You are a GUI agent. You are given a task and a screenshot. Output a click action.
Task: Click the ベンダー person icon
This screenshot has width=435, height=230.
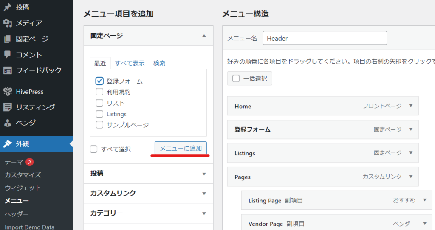point(7,123)
